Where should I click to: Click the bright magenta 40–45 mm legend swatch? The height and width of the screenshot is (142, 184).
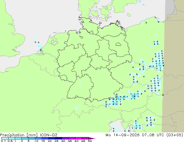coord(79,138)
